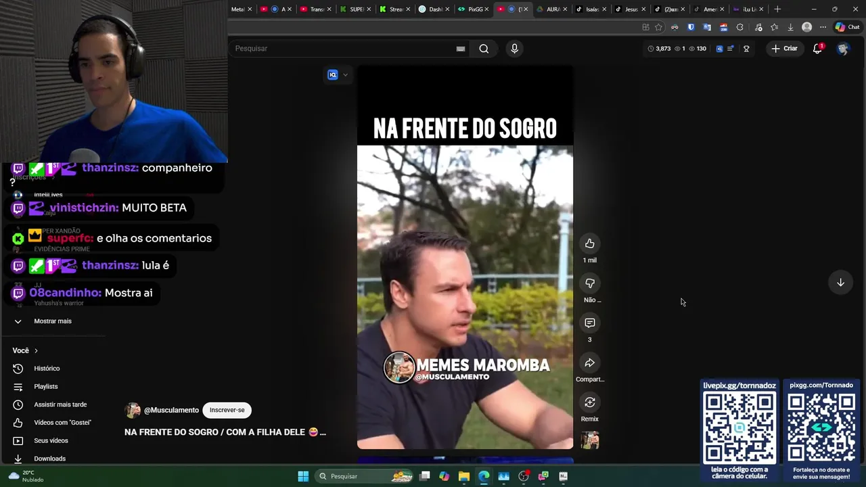Screen dimensions: 866x487
Task: Open the sound source thumbnail below Remix
Action: tap(590, 440)
